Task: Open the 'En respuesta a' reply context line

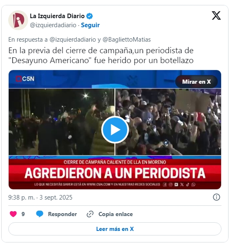Action: (79, 40)
